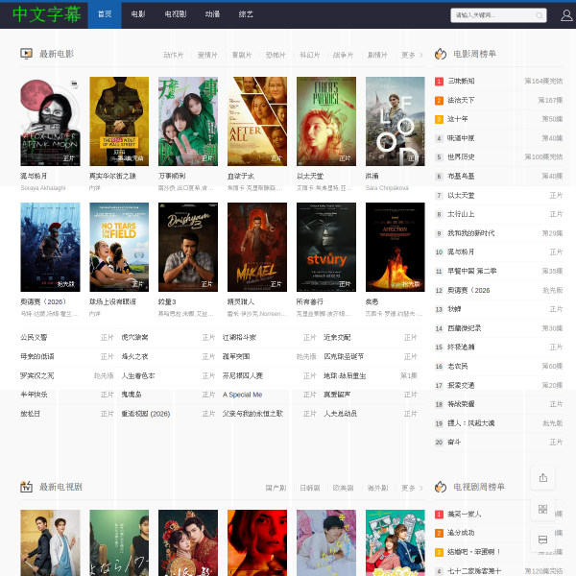The height and width of the screenshot is (576, 576).
Task: Open 太行山上 in 电影周榜单
Action: [x=461, y=214]
